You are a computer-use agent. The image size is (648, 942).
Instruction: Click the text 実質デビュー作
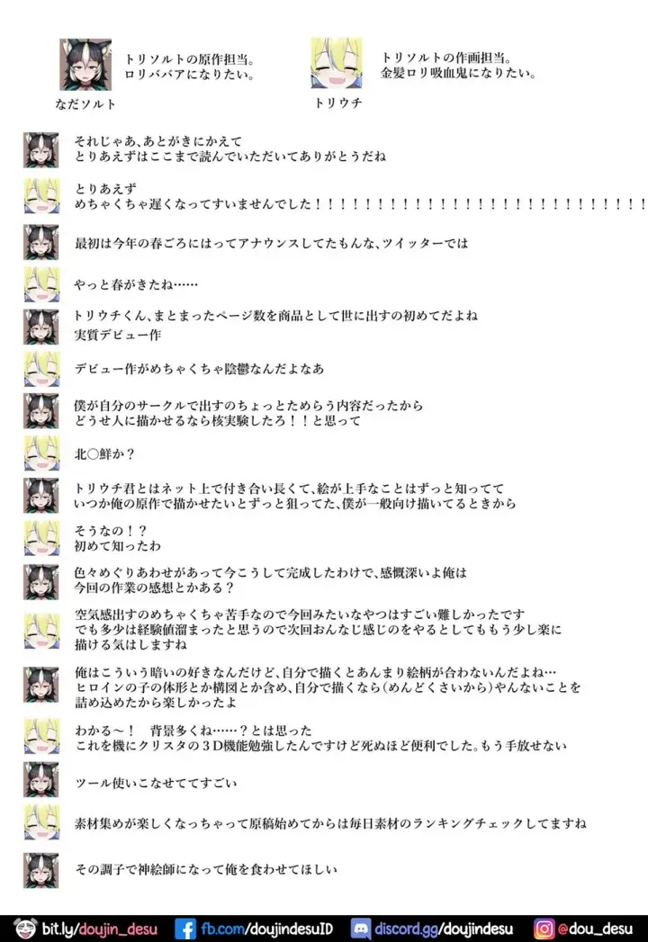[117, 335]
